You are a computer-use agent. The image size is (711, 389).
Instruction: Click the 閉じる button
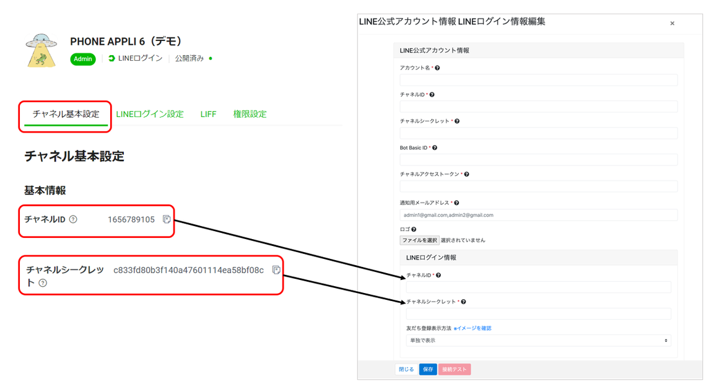[406, 370]
